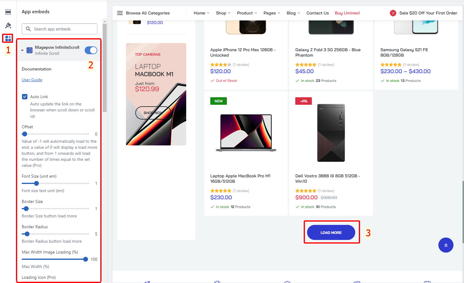Open the App embeds sidebar icon
The height and width of the screenshot is (283, 464).
coord(8,38)
